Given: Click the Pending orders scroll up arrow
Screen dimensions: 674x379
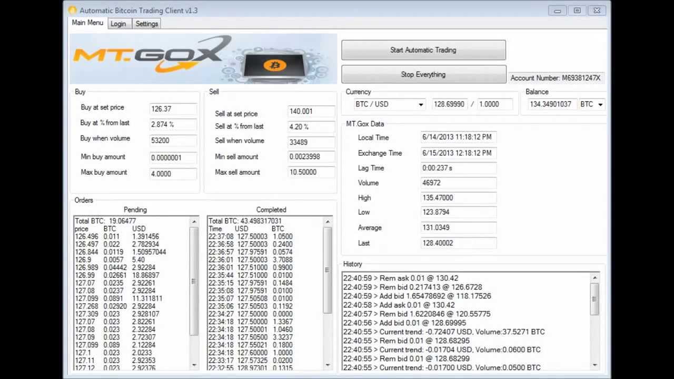Looking at the screenshot, I should (x=194, y=221).
